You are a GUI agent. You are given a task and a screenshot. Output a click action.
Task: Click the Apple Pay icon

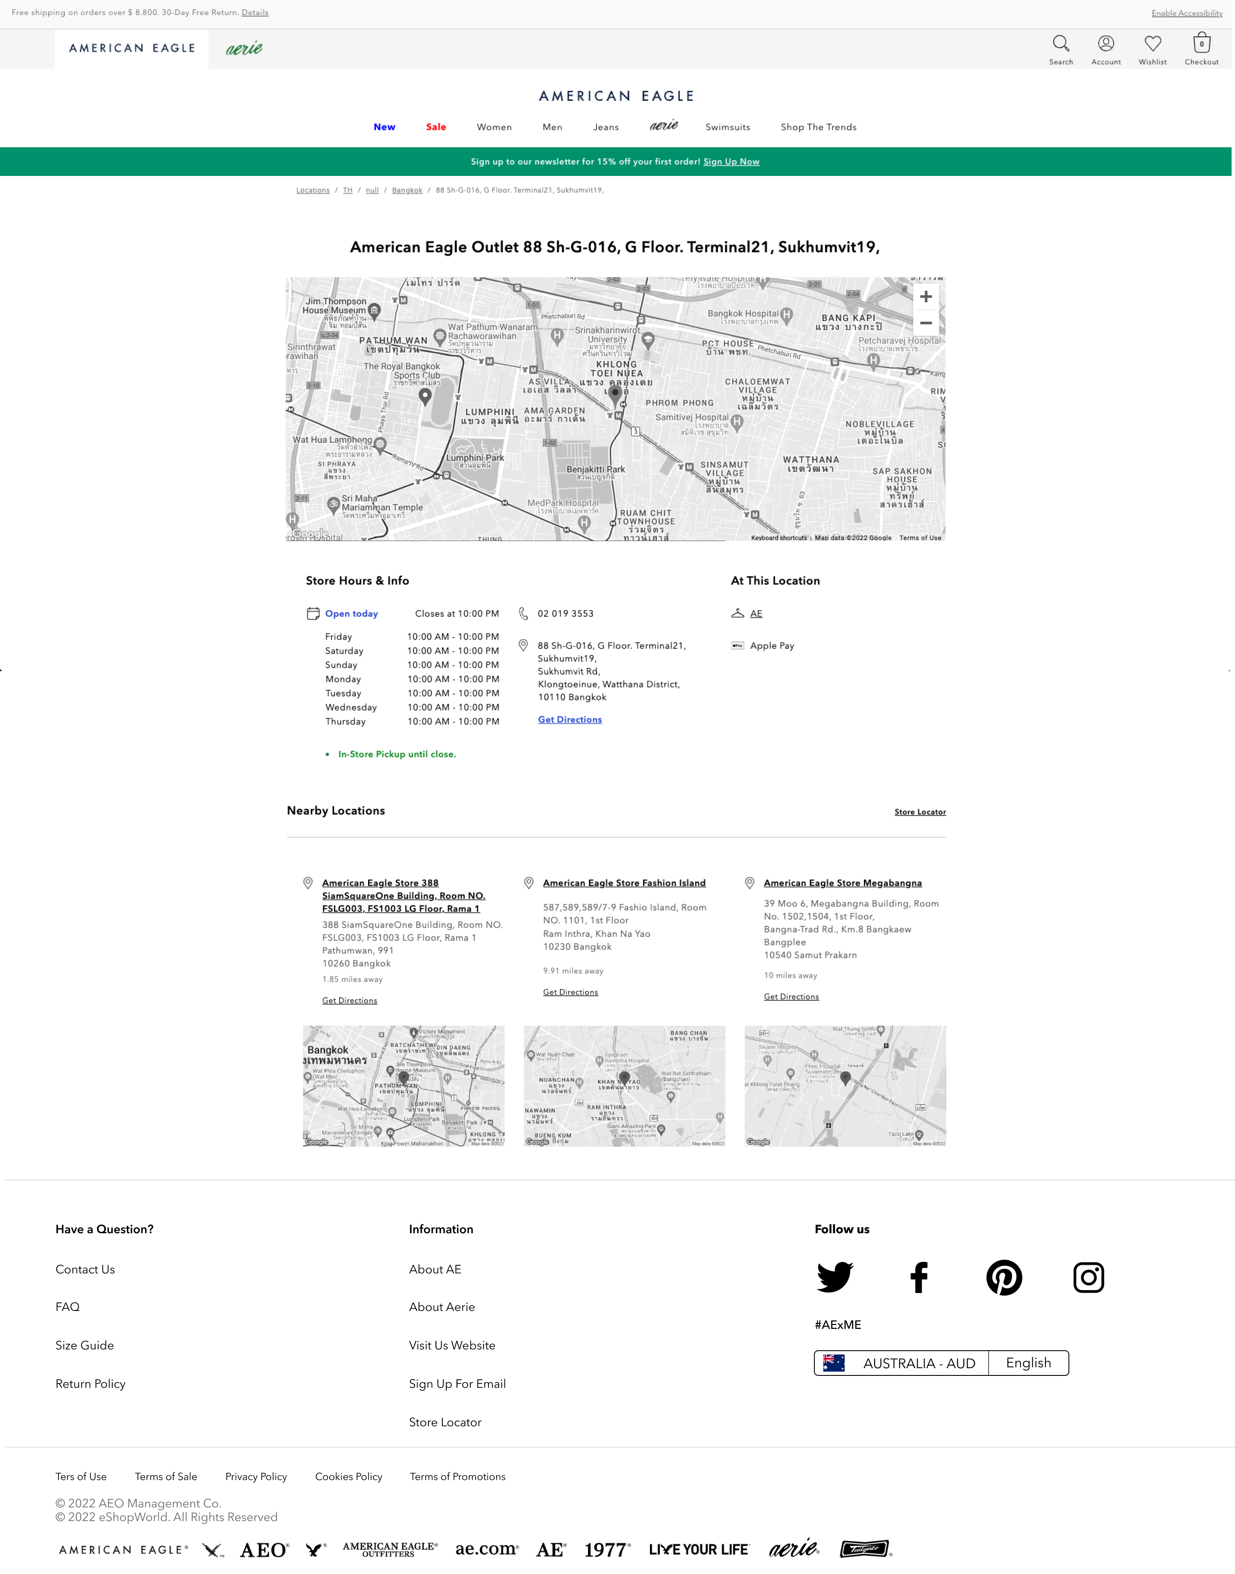point(737,646)
